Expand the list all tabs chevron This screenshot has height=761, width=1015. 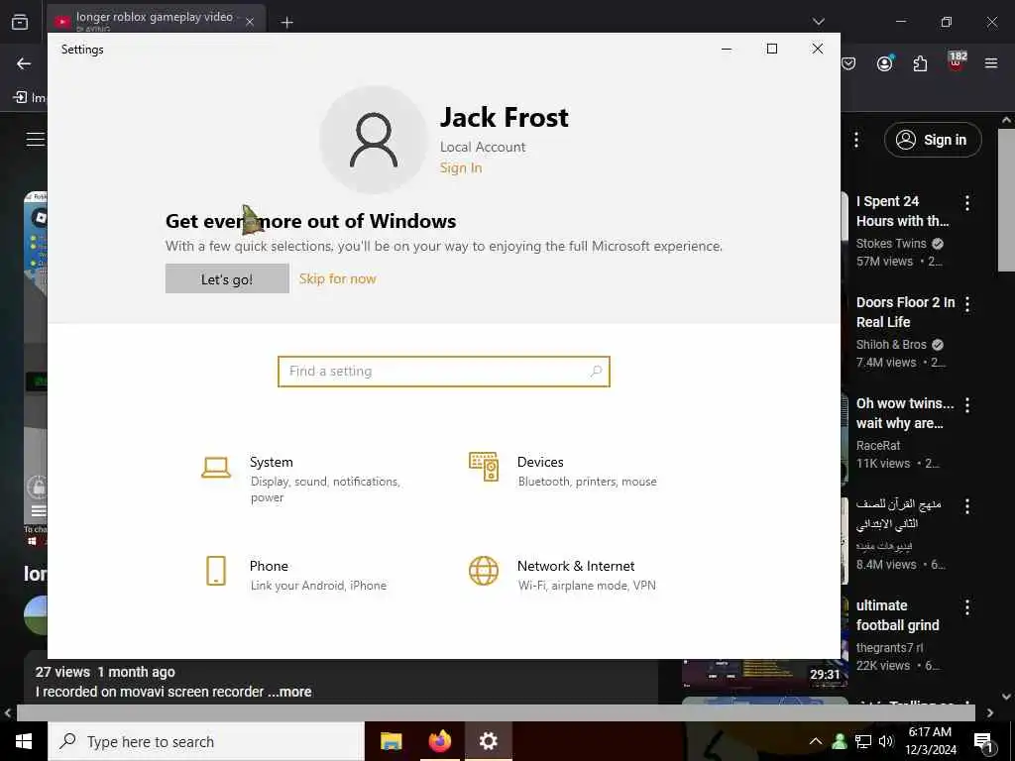coord(818,22)
